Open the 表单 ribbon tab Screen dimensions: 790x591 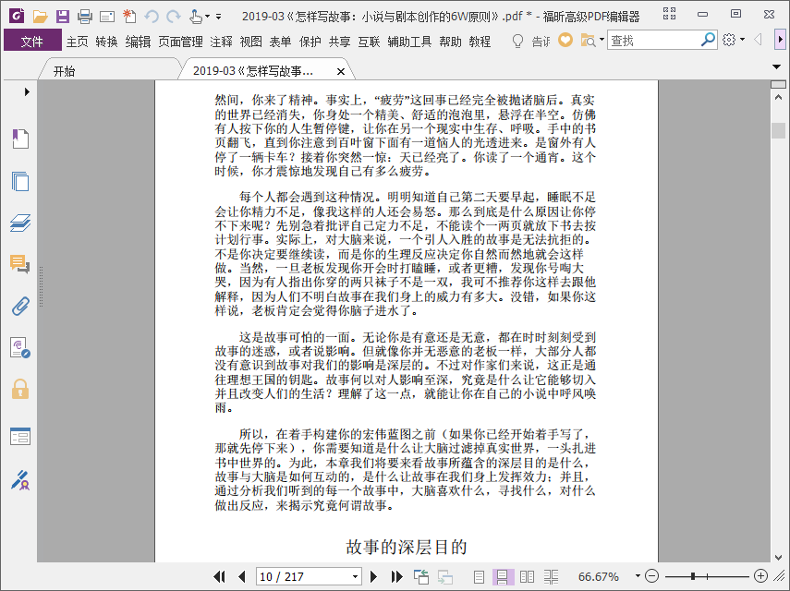280,42
